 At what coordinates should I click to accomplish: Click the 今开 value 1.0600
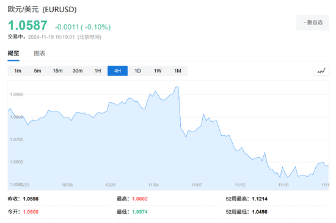pyautogui.click(x=31, y=212)
